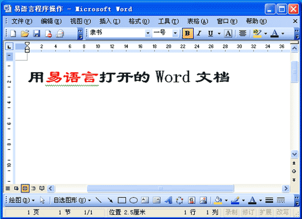302x219 pixels.
Task: Insert picture from file
Action: (x=203, y=200)
